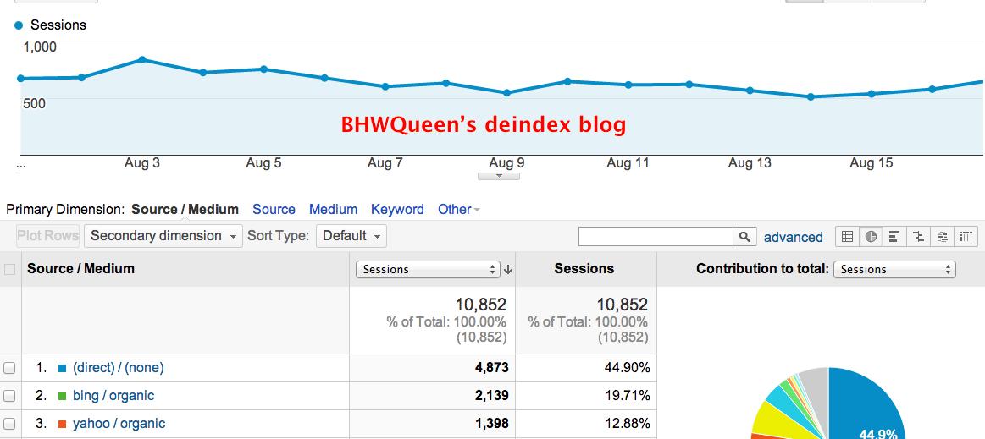Open the yahoo / organic source link
Viewport: 985px width, 439px height.
point(119,423)
